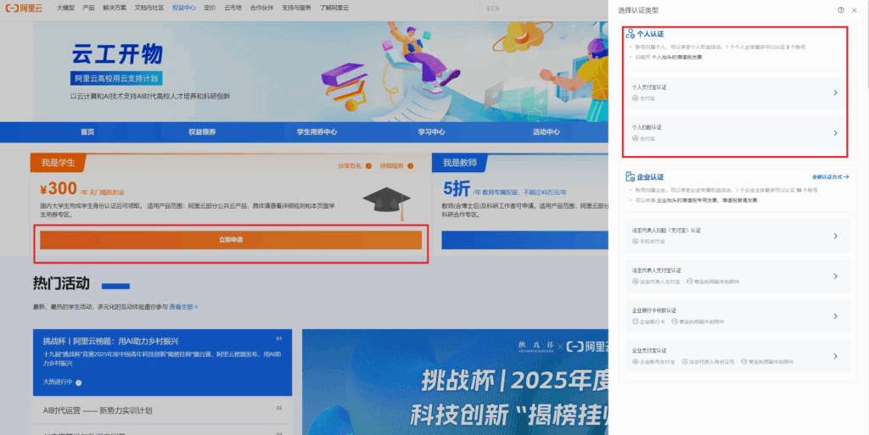
Task: Click the 企业认证 heading text
Action: click(650, 177)
